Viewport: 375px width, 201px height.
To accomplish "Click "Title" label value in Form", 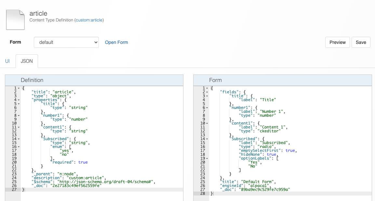I will click(x=268, y=100).
